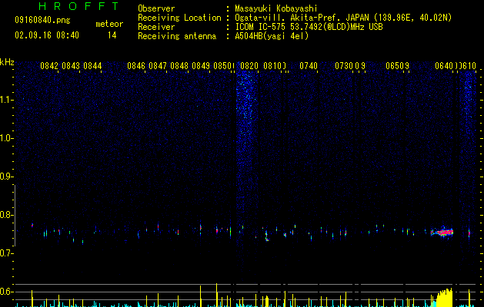Click the "Observer" field label

[x=156, y=8]
